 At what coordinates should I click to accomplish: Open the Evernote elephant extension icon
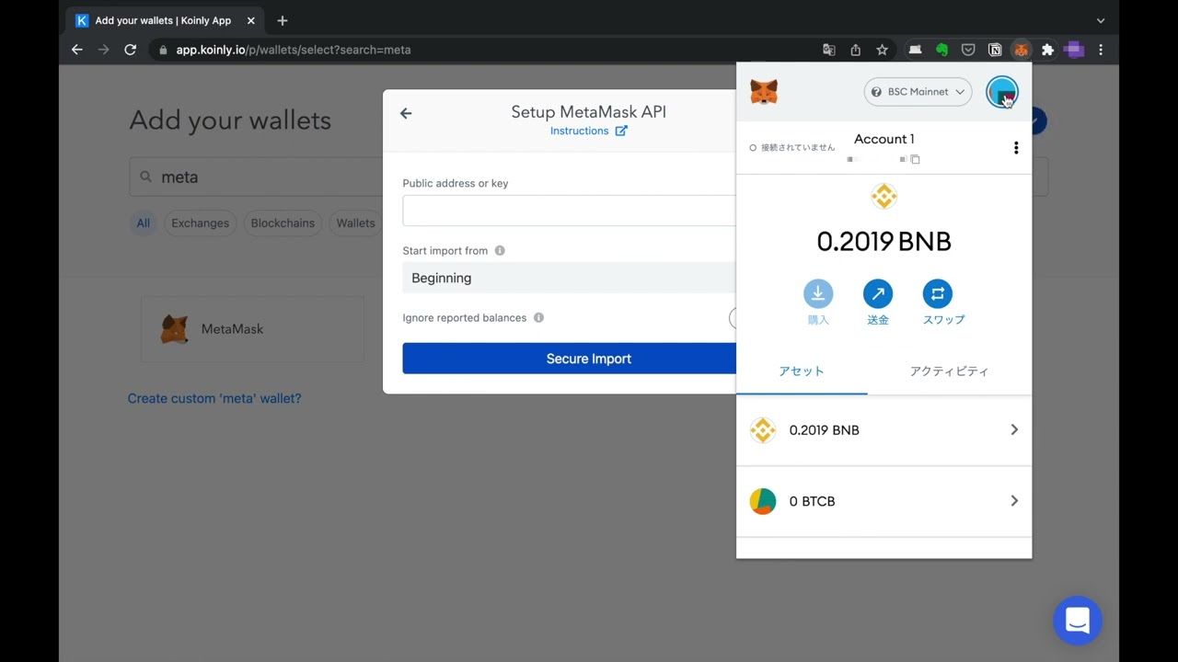point(941,50)
